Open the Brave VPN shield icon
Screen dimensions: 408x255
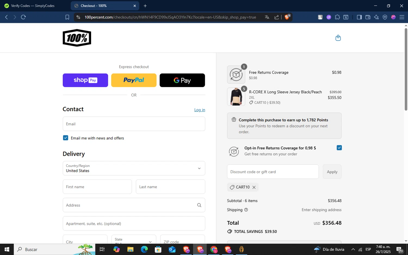click(x=385, y=17)
